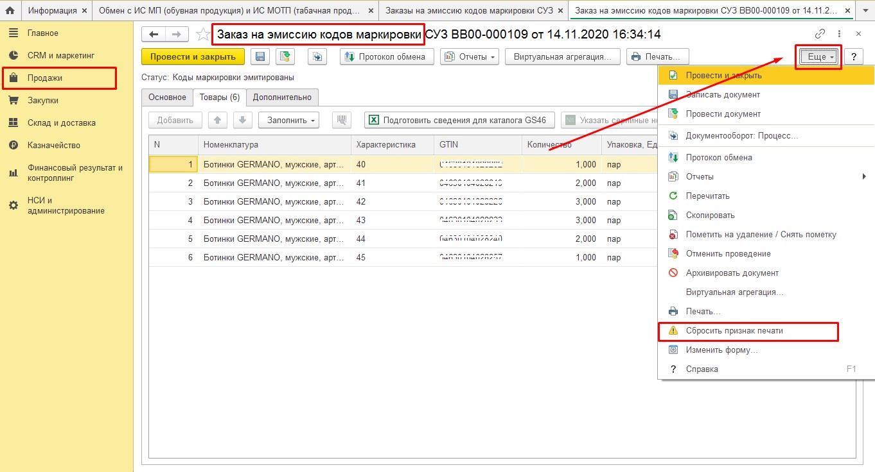
Task: Open НСИ и администрирование section
Action: coord(67,205)
